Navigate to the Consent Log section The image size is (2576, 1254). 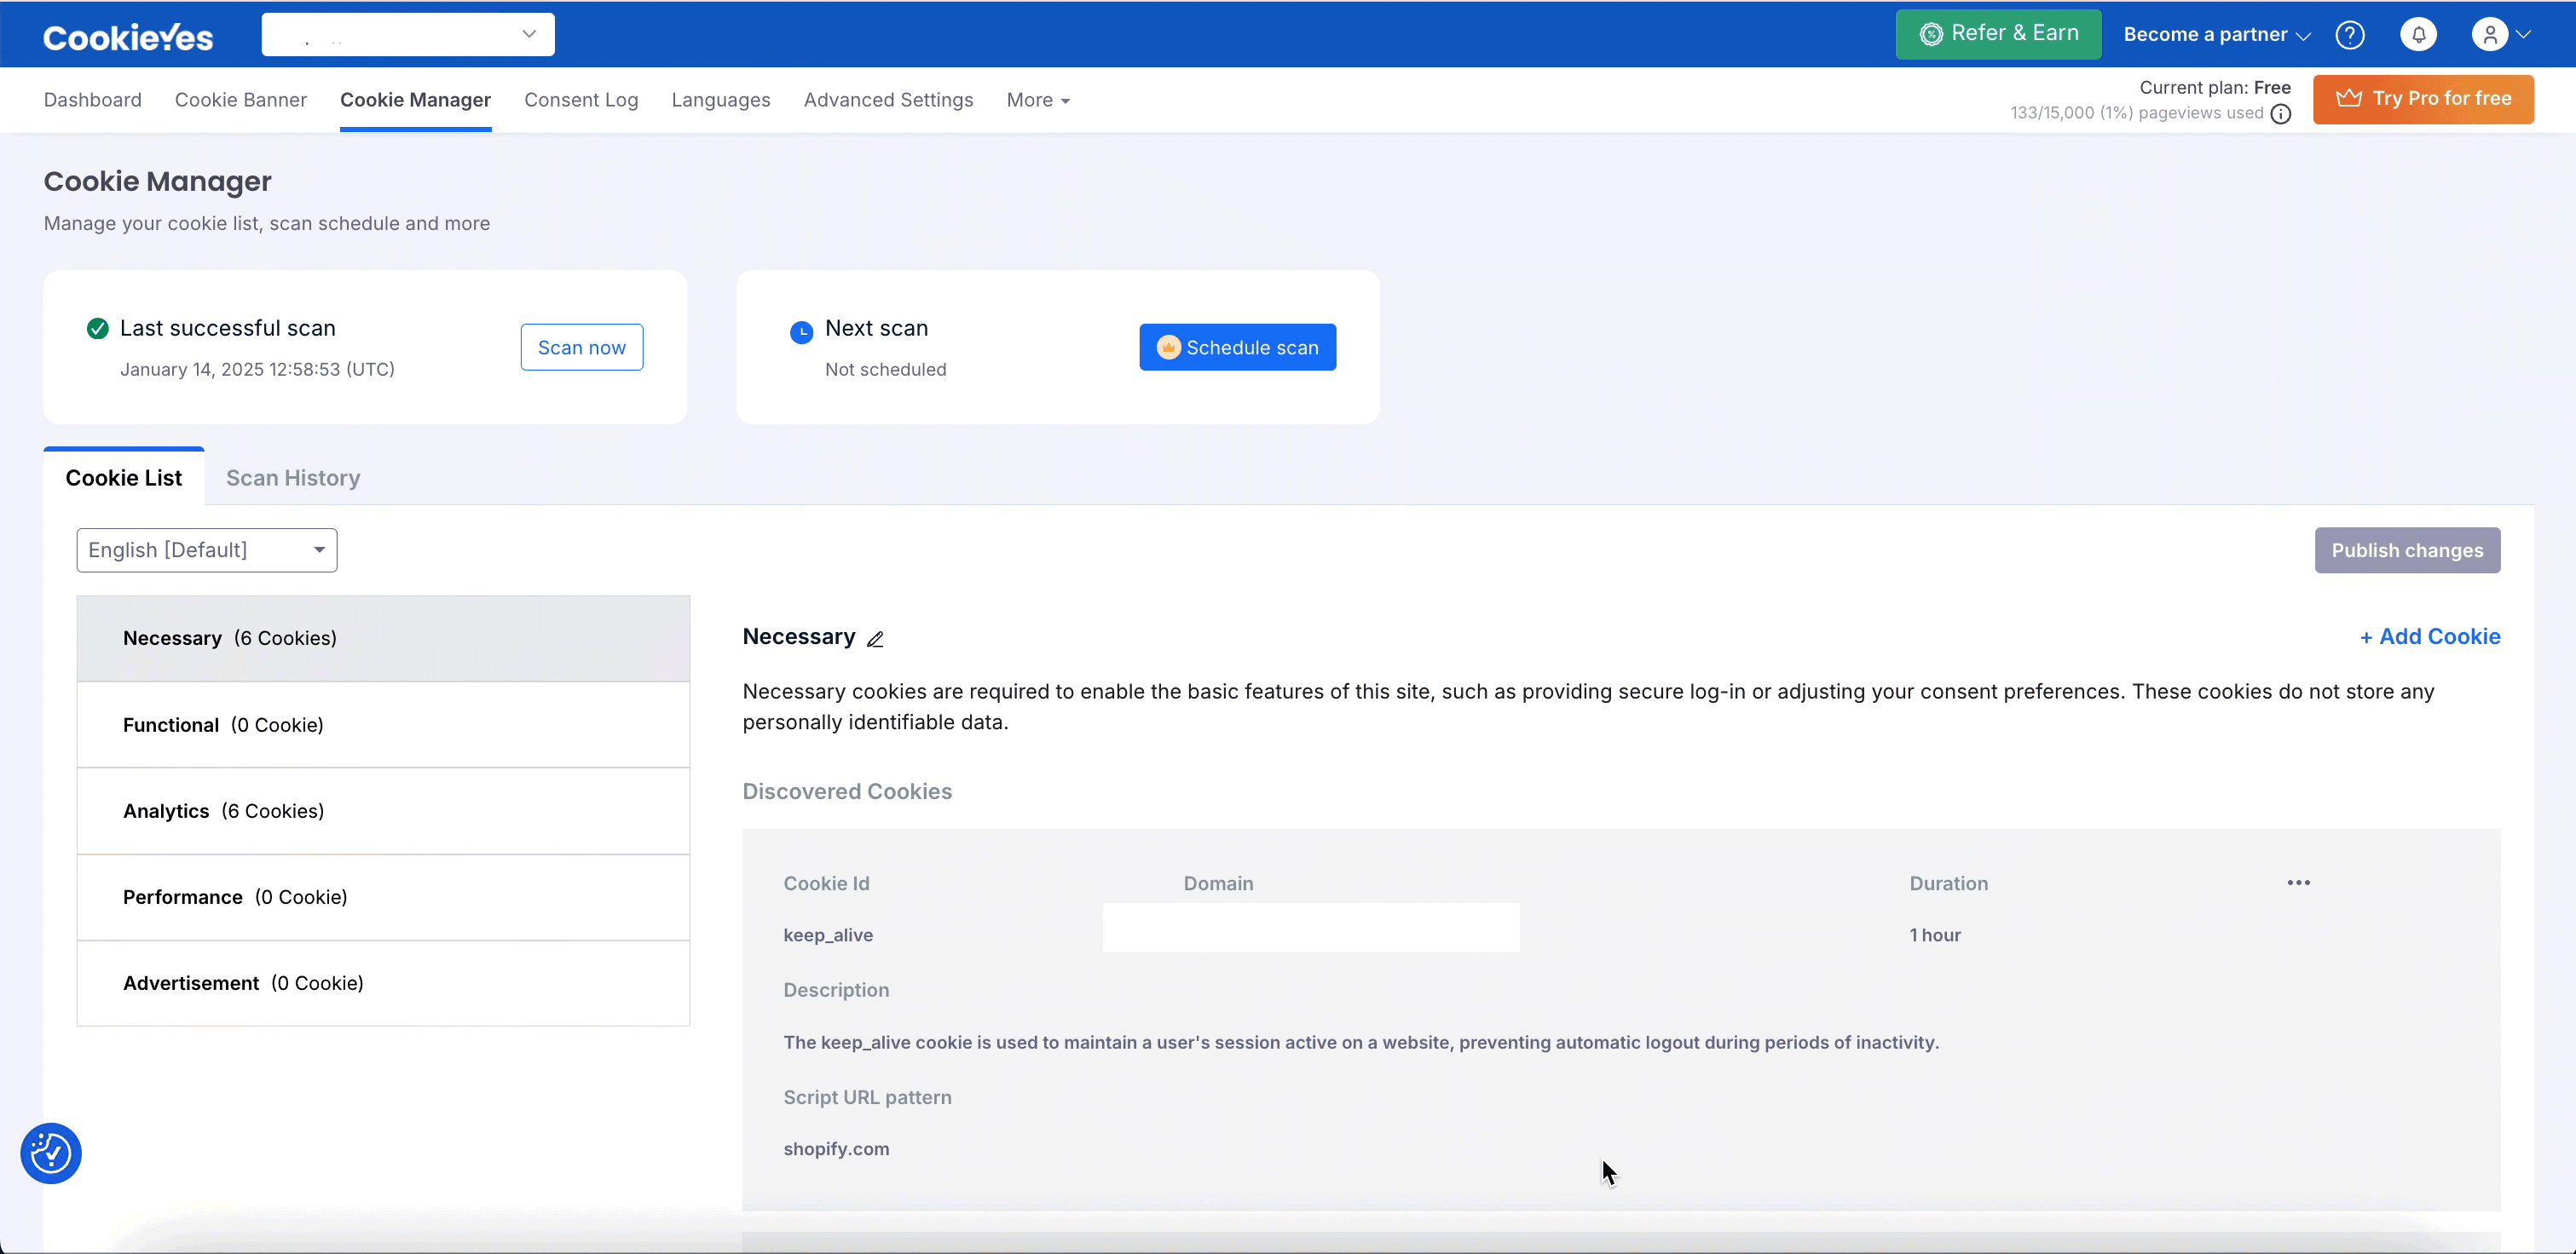pyautogui.click(x=581, y=100)
